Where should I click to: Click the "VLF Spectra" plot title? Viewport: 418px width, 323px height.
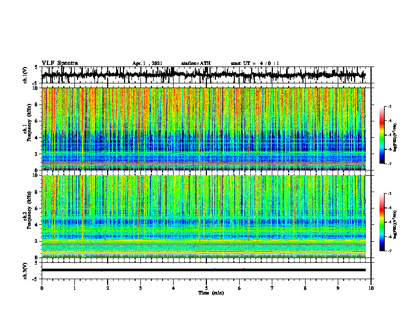pyautogui.click(x=60, y=63)
